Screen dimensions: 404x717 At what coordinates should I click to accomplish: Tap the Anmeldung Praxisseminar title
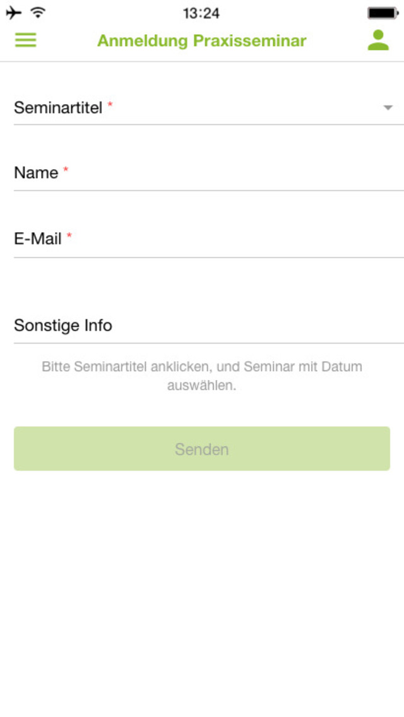(x=202, y=41)
